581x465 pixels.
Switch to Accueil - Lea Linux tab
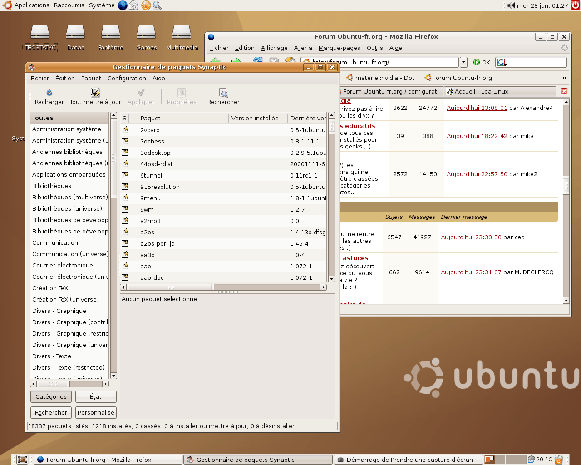(500, 91)
